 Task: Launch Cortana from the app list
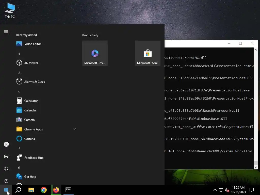(x=46, y=139)
